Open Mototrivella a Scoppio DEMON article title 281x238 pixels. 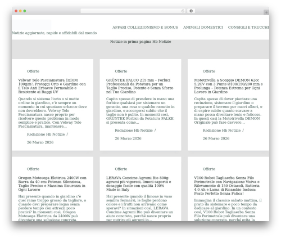[x=228, y=86]
